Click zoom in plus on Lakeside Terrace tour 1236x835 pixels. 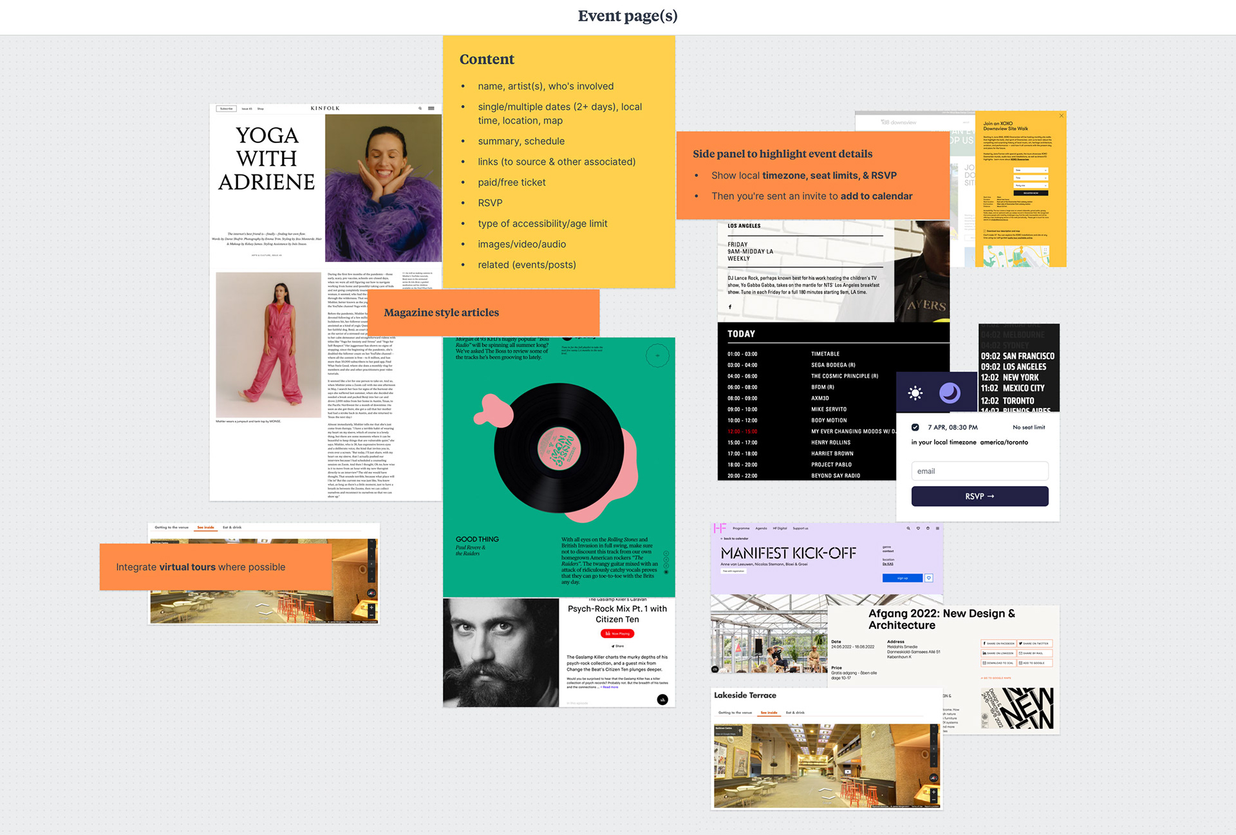tap(933, 791)
